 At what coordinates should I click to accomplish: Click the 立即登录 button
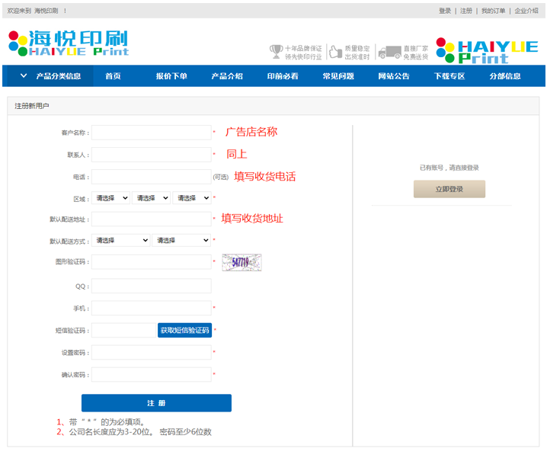pyautogui.click(x=449, y=189)
